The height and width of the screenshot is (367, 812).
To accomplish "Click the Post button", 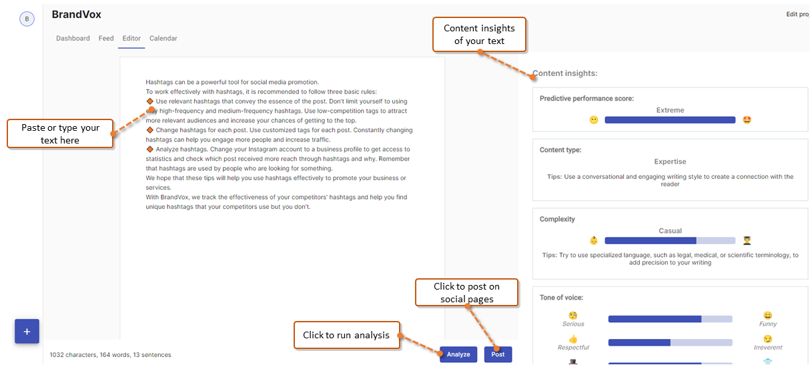I will (x=498, y=354).
